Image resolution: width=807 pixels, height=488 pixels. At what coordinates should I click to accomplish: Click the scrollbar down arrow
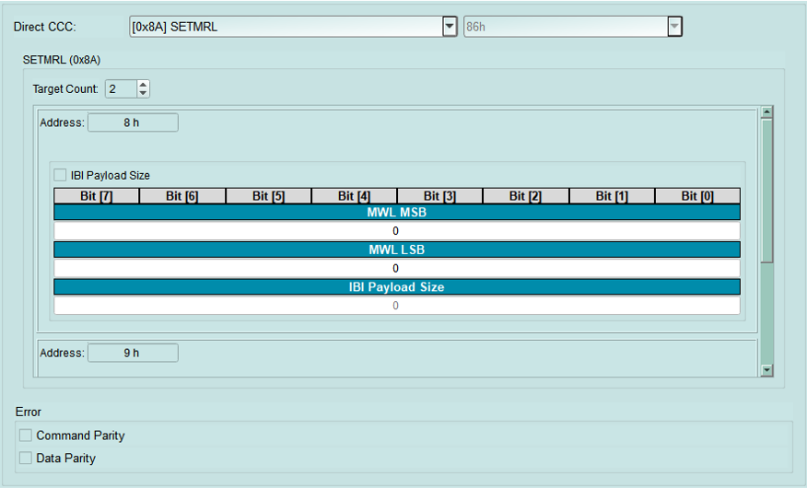click(x=766, y=370)
